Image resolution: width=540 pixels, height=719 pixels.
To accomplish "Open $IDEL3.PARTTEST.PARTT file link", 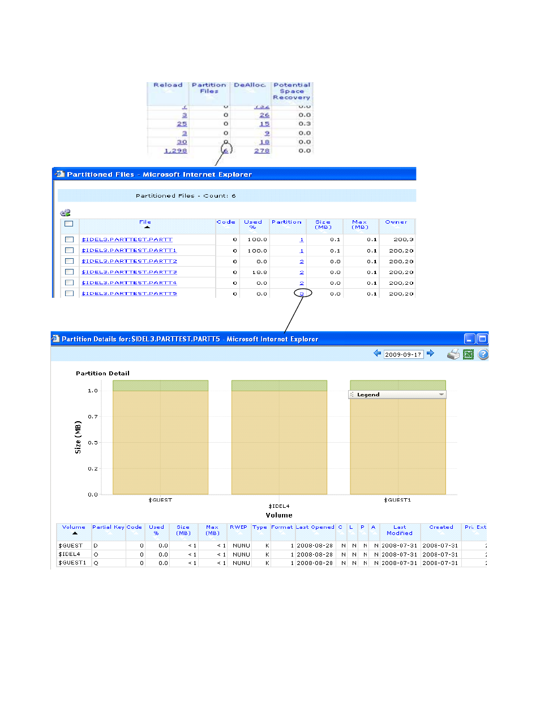I will (x=127, y=239).
